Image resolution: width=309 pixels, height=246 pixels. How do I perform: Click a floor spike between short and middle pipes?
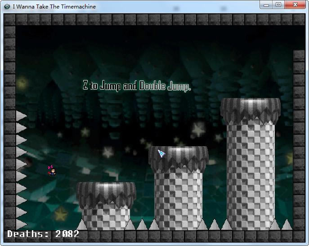[142, 224]
